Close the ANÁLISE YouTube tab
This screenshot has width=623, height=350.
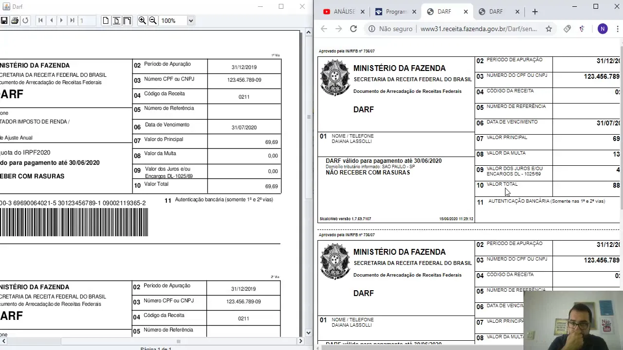pyautogui.click(x=362, y=12)
